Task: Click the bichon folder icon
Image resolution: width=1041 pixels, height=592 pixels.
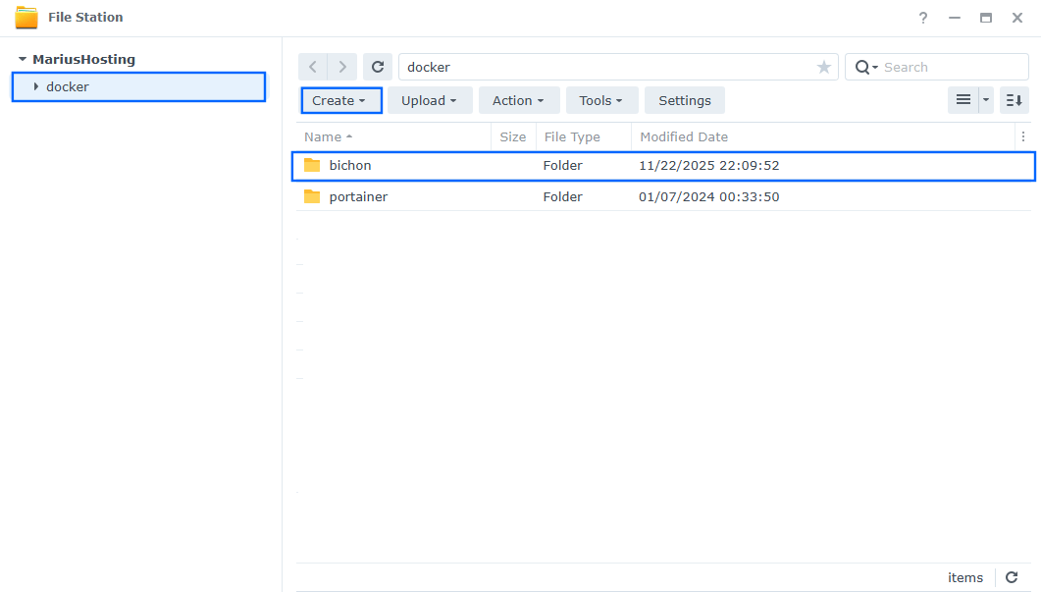Action: (x=313, y=165)
